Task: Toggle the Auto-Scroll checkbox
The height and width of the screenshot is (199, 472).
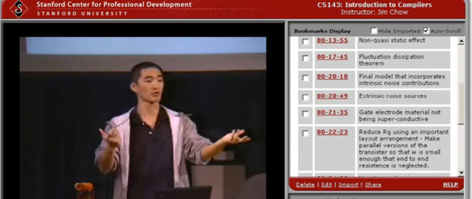Action: click(x=426, y=31)
